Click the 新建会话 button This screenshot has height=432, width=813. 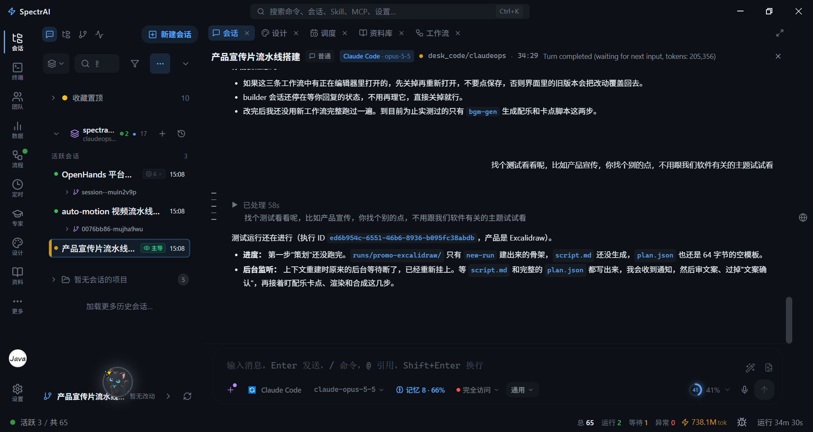(x=170, y=34)
